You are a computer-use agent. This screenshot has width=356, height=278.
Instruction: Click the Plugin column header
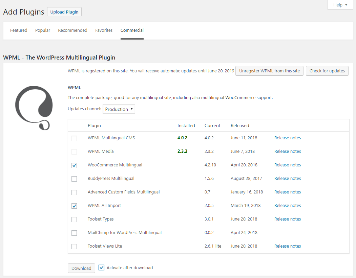click(94, 125)
